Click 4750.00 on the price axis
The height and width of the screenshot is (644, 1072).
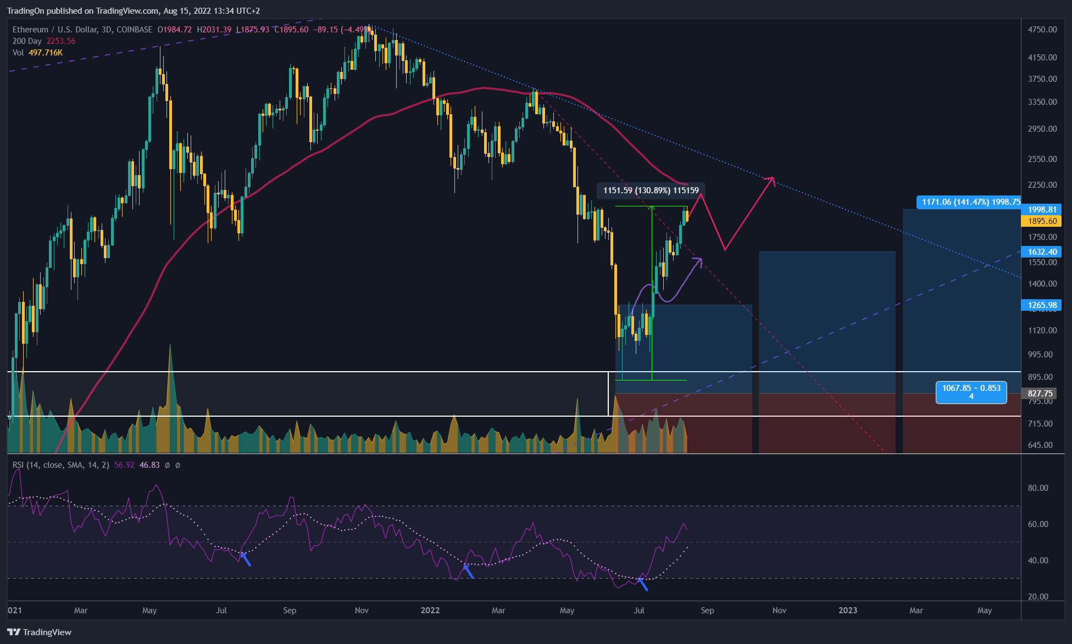pos(1042,29)
